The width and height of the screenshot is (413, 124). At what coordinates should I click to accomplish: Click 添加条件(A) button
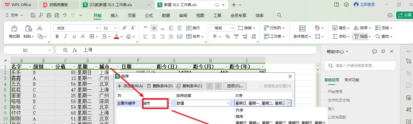pyautogui.click(x=130, y=86)
